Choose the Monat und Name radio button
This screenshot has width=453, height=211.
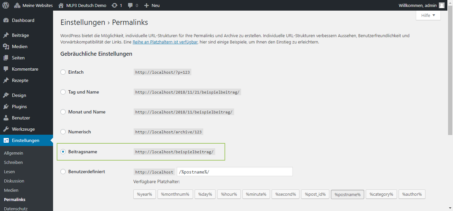[x=63, y=112]
